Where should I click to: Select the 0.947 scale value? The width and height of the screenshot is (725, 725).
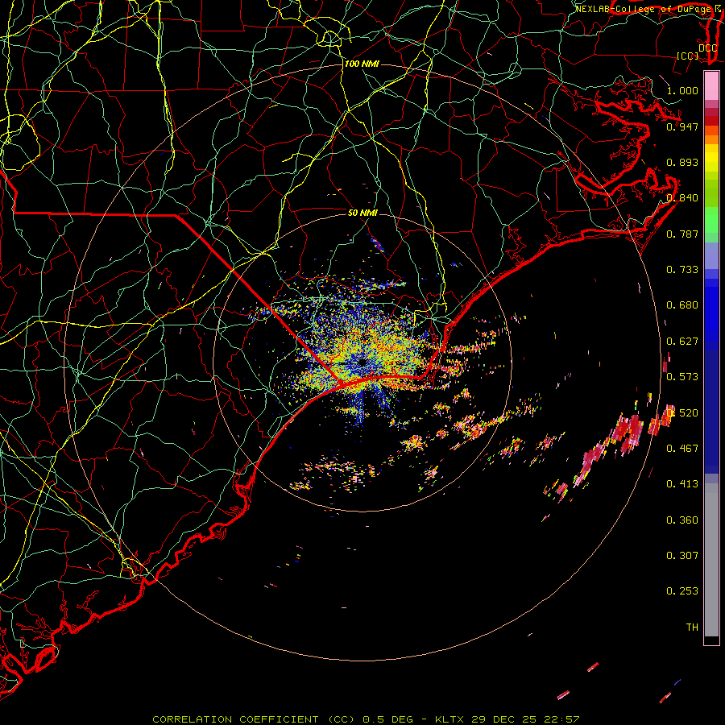682,126
